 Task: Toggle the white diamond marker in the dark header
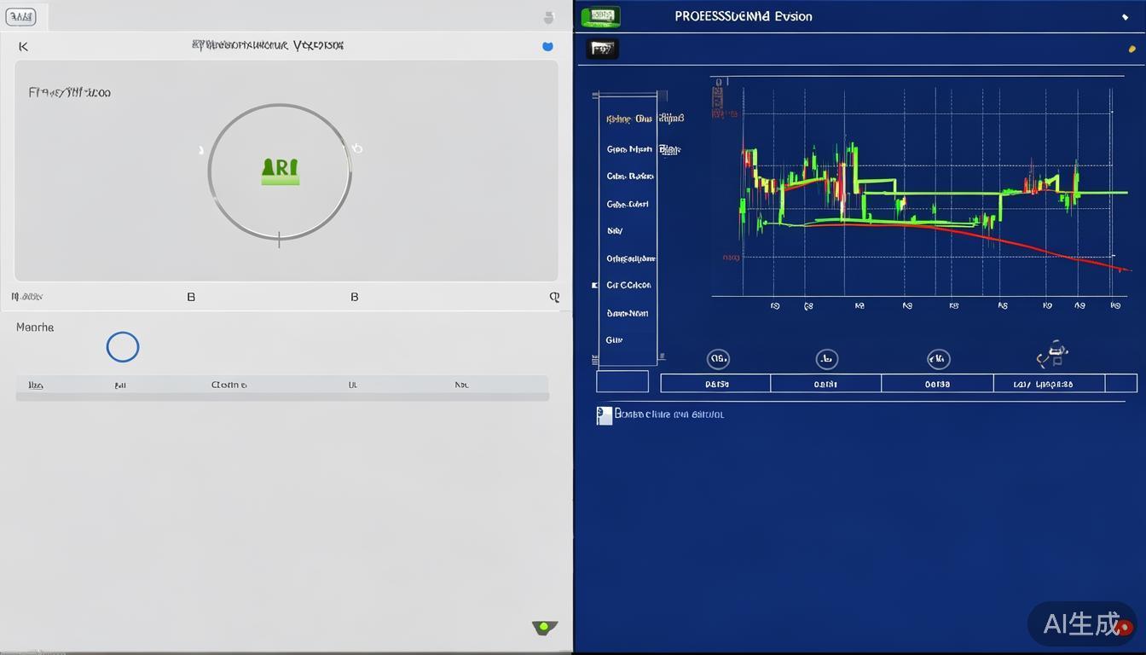(1125, 17)
